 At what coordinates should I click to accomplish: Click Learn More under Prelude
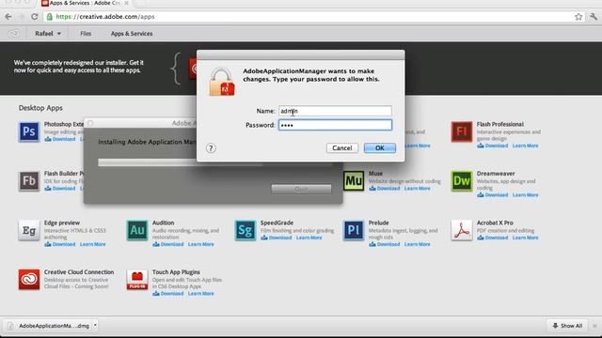coord(418,244)
